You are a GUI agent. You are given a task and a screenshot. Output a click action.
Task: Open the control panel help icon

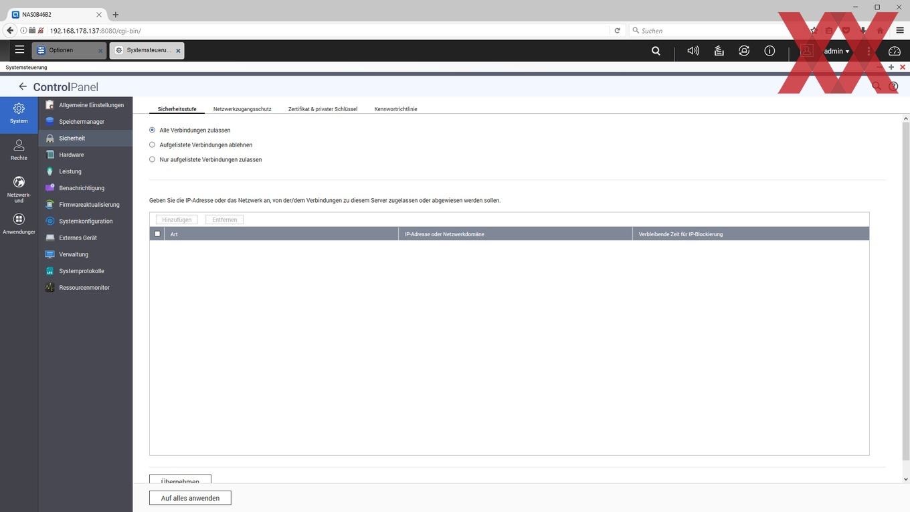(x=893, y=86)
